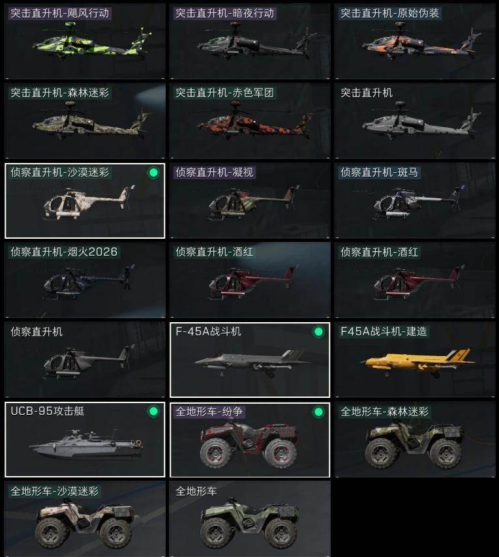499x557 pixels.
Task: Click the UCB-95攻击艇 boat image
Action: pos(86,444)
